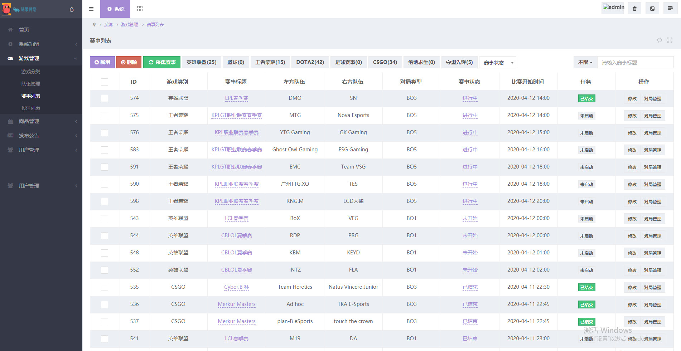Screen dimensions: 681x351
Task: Click the water drop theme icon
Action: pos(72,9)
